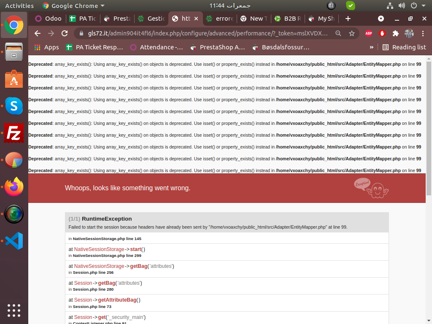This screenshot has width=432, height=324.
Task: Click NativeSessionStorage->getBag('attributes') trace entry
Action: (x=121, y=266)
